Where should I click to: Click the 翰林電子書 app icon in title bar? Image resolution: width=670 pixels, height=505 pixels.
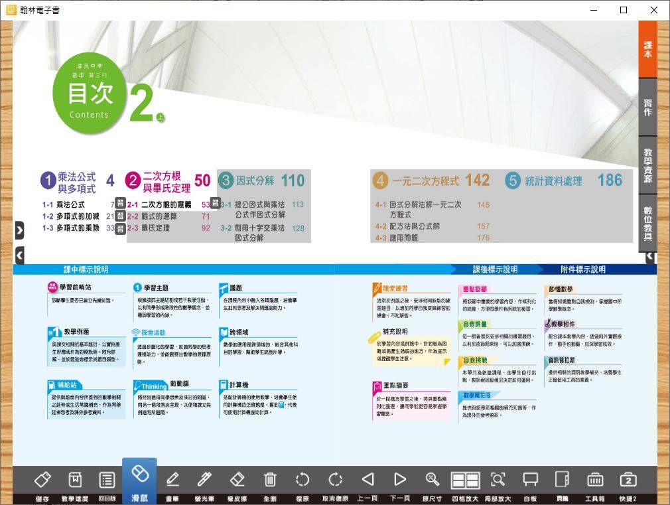(x=11, y=10)
